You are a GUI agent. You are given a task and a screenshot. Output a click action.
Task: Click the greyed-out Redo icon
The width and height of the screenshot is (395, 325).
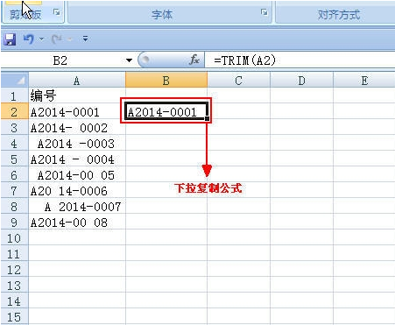pos(56,39)
